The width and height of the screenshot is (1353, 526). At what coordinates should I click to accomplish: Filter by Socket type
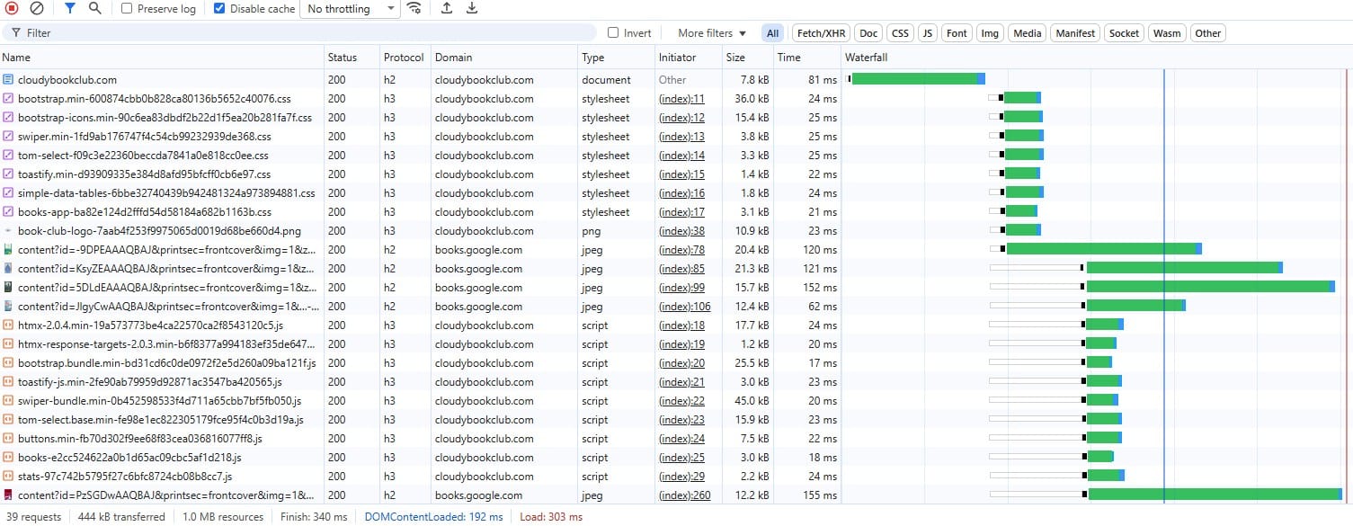(1124, 33)
